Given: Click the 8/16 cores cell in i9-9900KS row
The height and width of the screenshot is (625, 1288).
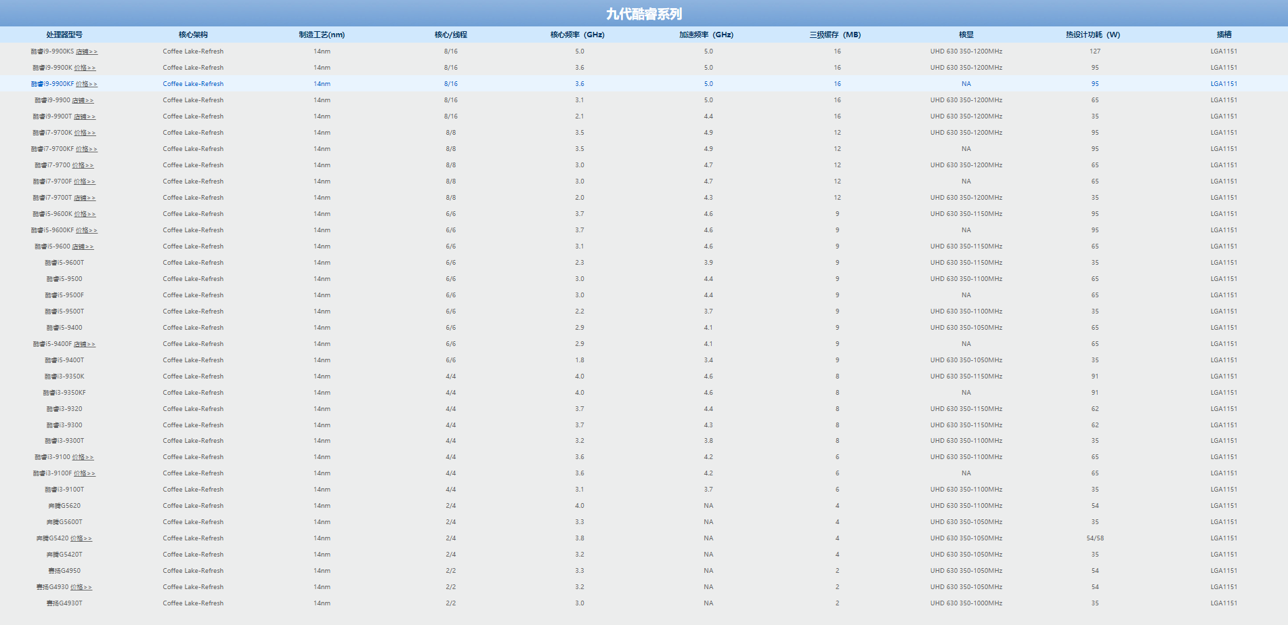Looking at the screenshot, I should click(x=451, y=51).
